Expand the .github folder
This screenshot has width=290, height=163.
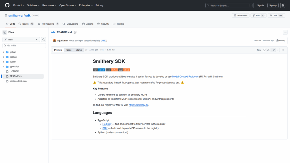(4, 52)
